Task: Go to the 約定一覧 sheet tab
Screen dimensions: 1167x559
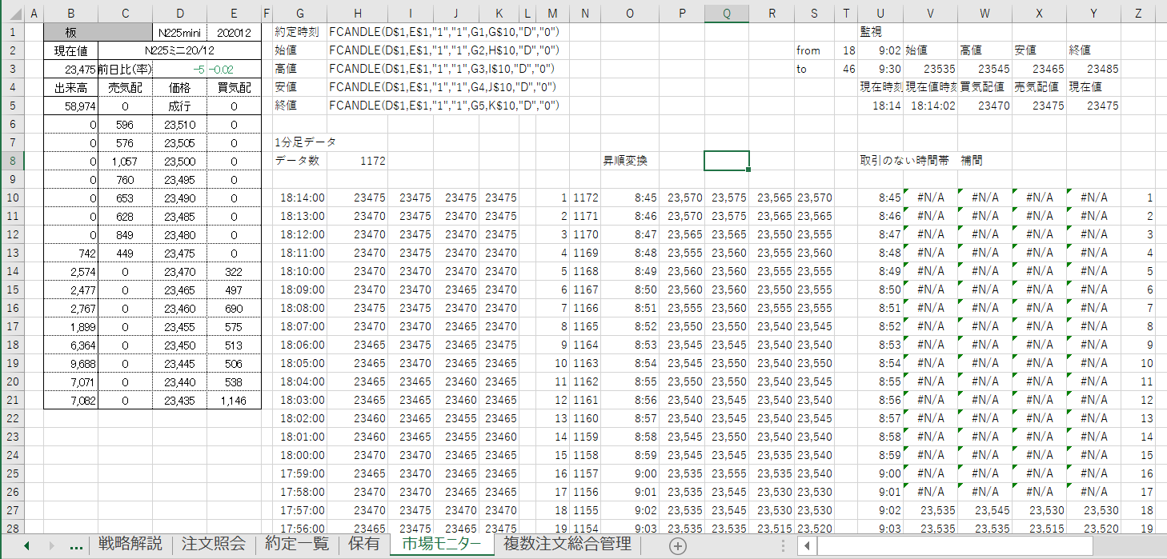Action: [x=297, y=545]
